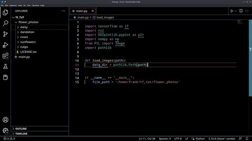Open Run and Debug view
This screenshot has height=141, width=252.
point(5,45)
